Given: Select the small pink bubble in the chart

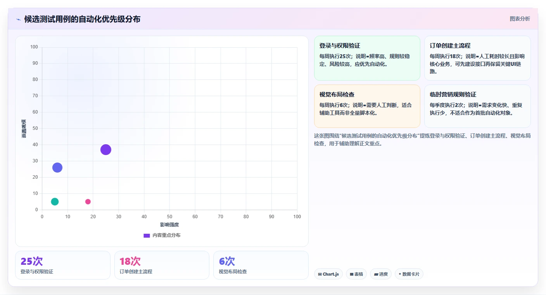Looking at the screenshot, I should click(x=88, y=202).
